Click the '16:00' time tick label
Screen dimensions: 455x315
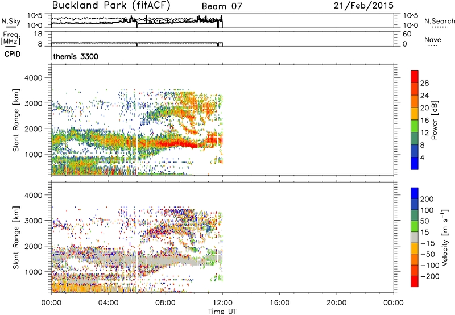(279, 303)
